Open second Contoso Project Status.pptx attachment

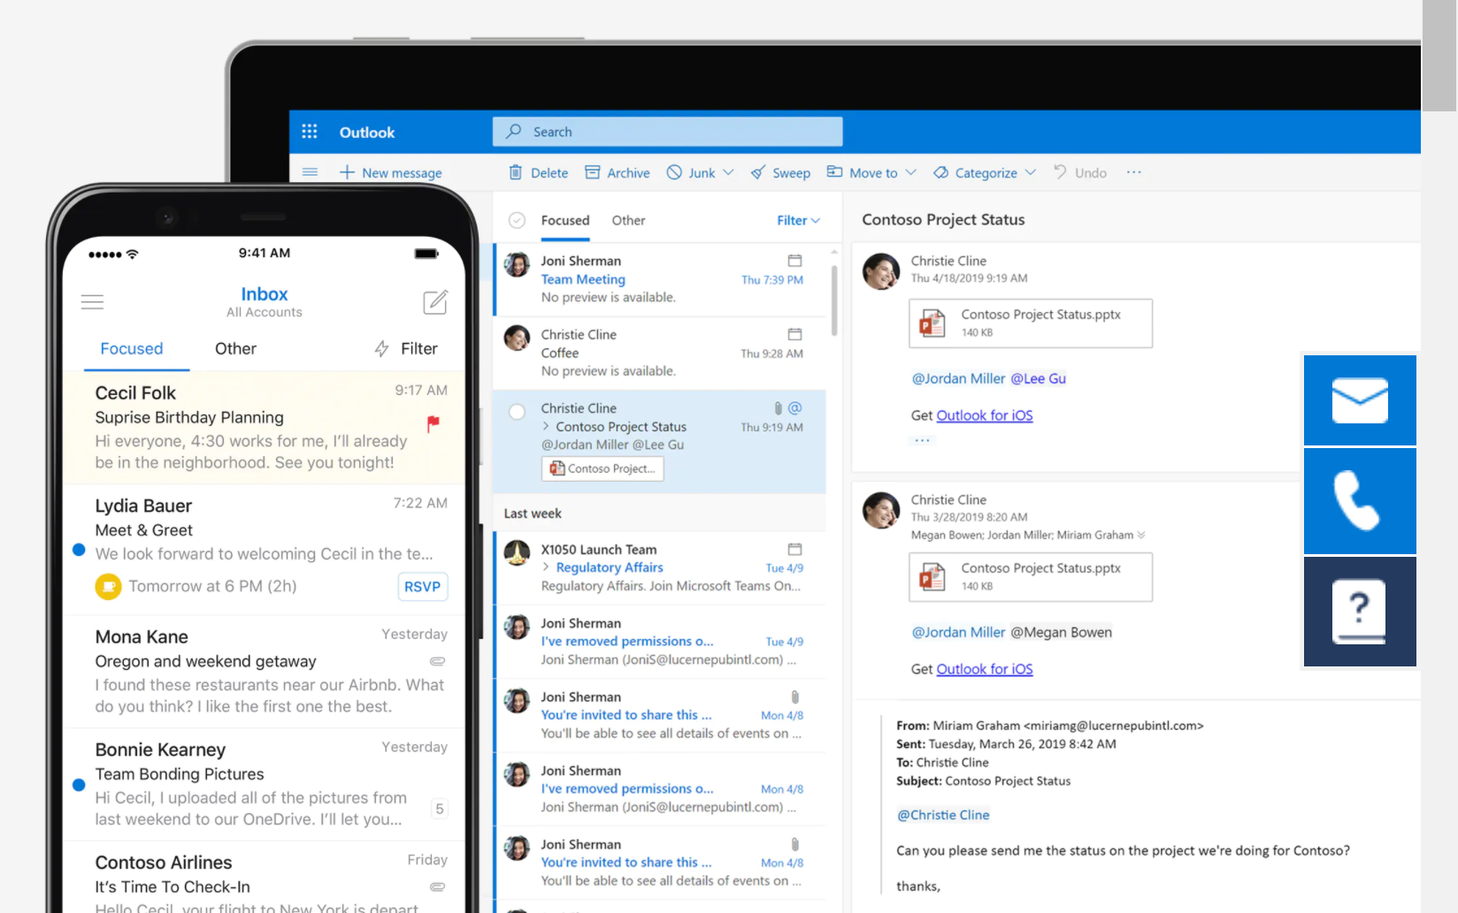(1031, 577)
